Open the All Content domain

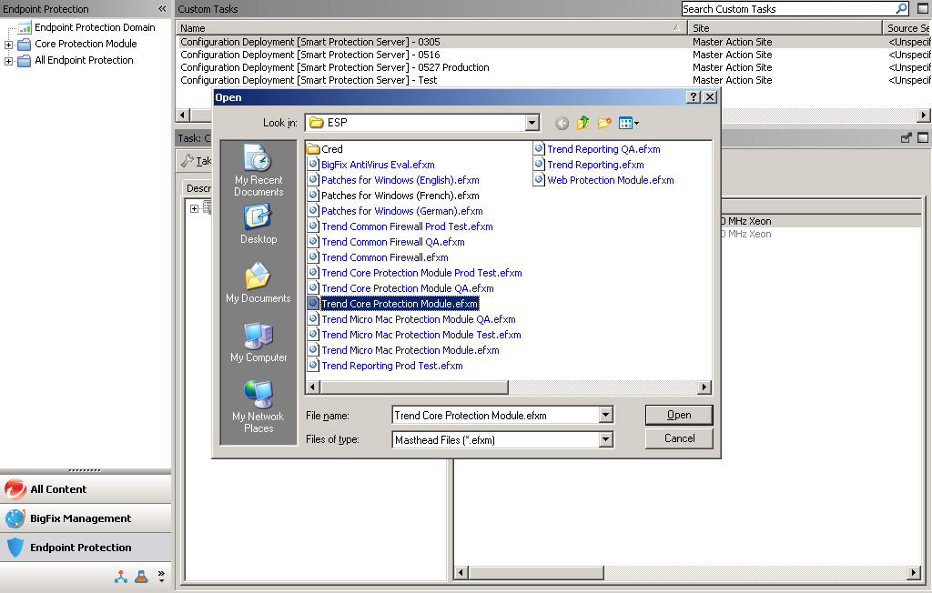[86, 489]
